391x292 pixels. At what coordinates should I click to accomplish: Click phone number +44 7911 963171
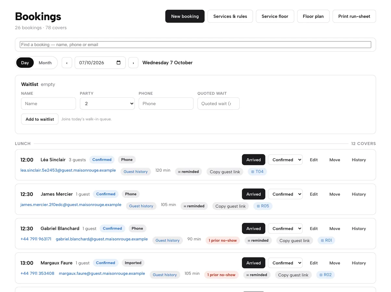coord(36,239)
